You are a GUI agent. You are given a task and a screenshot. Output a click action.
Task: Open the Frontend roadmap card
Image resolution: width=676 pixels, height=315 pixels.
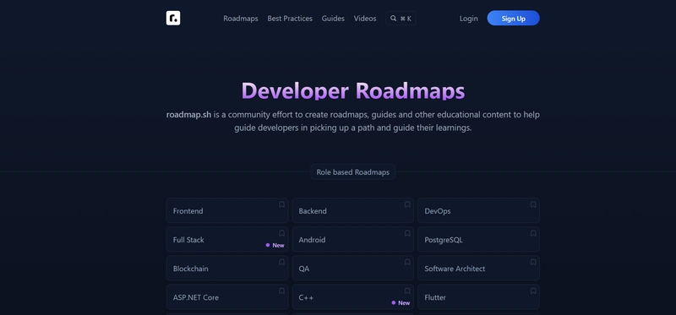[227, 210]
